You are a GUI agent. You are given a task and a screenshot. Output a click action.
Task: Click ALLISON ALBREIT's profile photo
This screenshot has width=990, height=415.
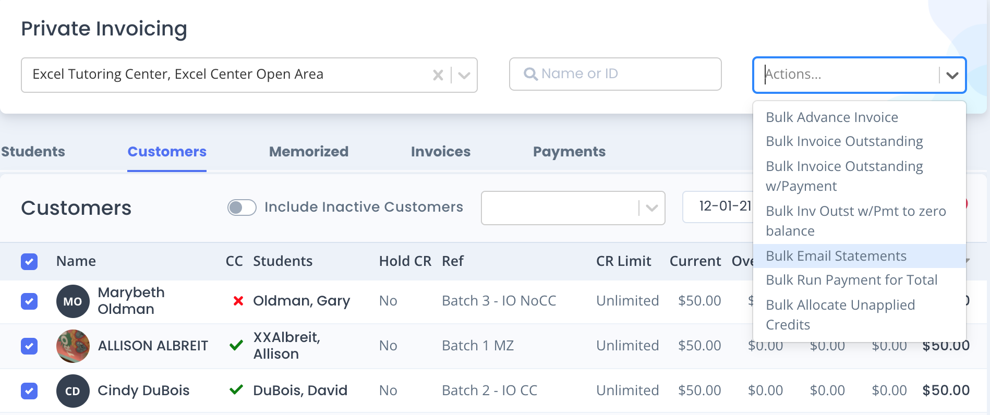73,346
